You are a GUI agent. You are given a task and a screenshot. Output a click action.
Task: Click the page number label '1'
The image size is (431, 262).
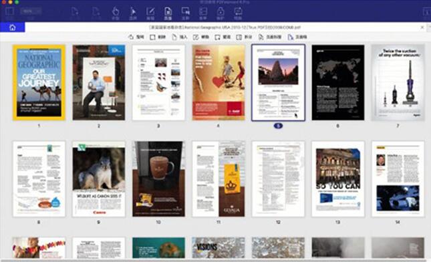coord(39,126)
